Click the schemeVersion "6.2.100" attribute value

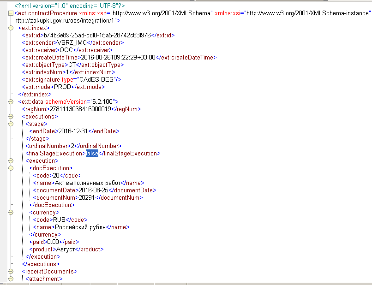point(102,102)
